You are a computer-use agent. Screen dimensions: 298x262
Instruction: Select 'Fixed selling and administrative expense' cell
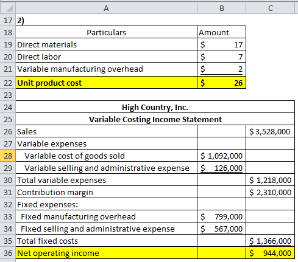click(106, 229)
